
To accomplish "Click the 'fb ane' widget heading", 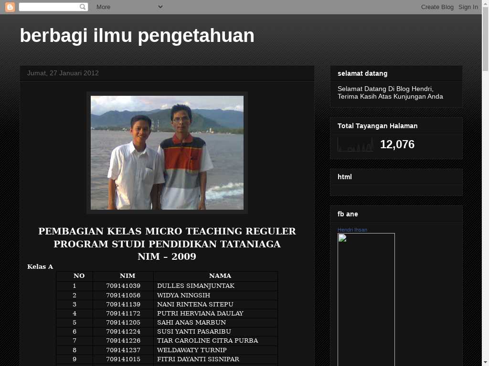I will (348, 214).
